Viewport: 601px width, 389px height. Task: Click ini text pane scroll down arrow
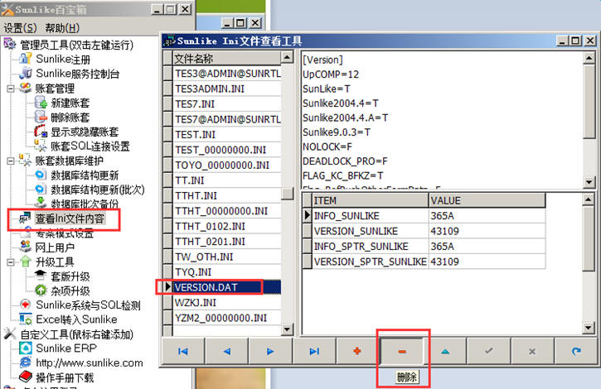589,182
